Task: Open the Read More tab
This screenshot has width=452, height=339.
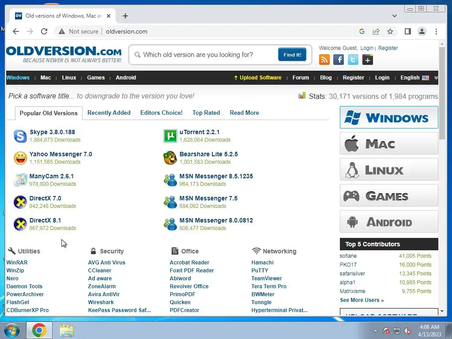Action: [x=245, y=113]
